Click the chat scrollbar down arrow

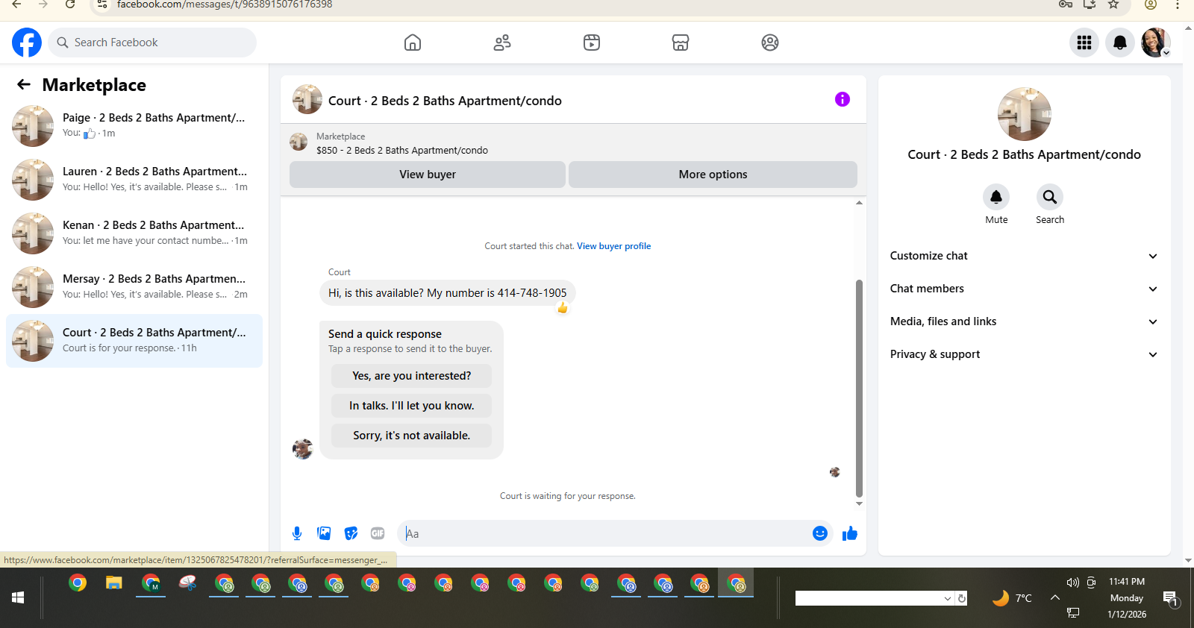(x=859, y=504)
